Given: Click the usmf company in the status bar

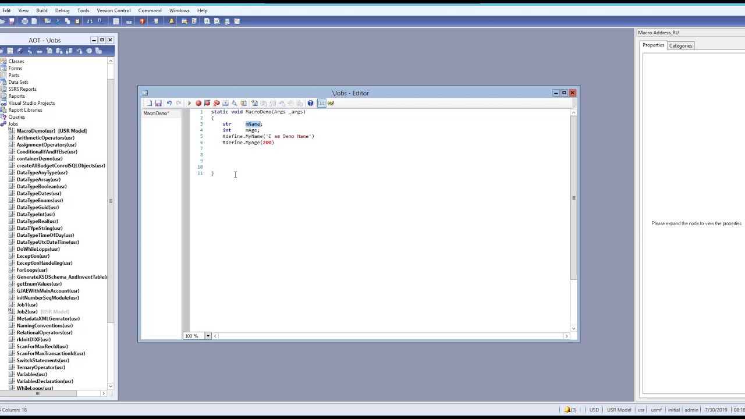Looking at the screenshot, I should pos(656,410).
